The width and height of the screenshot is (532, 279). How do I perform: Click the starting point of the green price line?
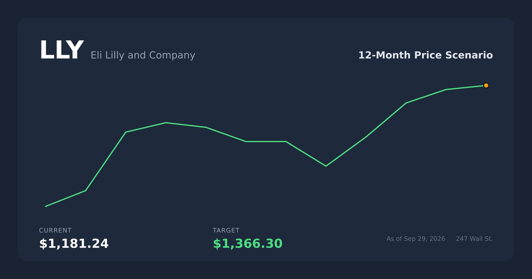click(46, 206)
